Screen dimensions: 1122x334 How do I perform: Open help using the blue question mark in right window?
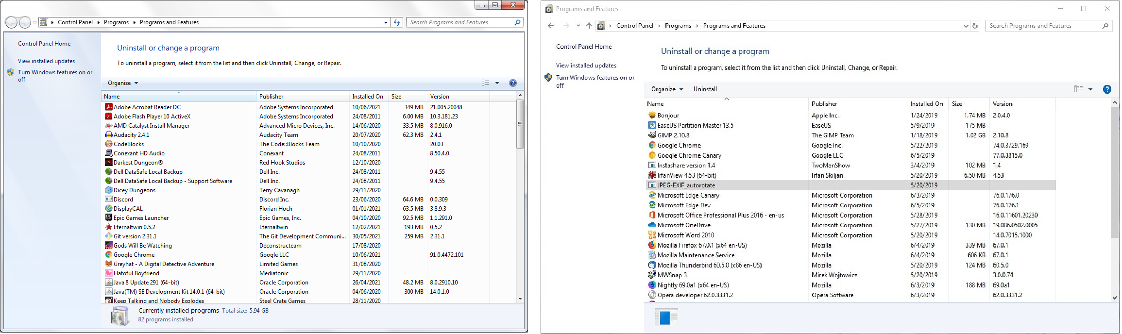click(1107, 89)
